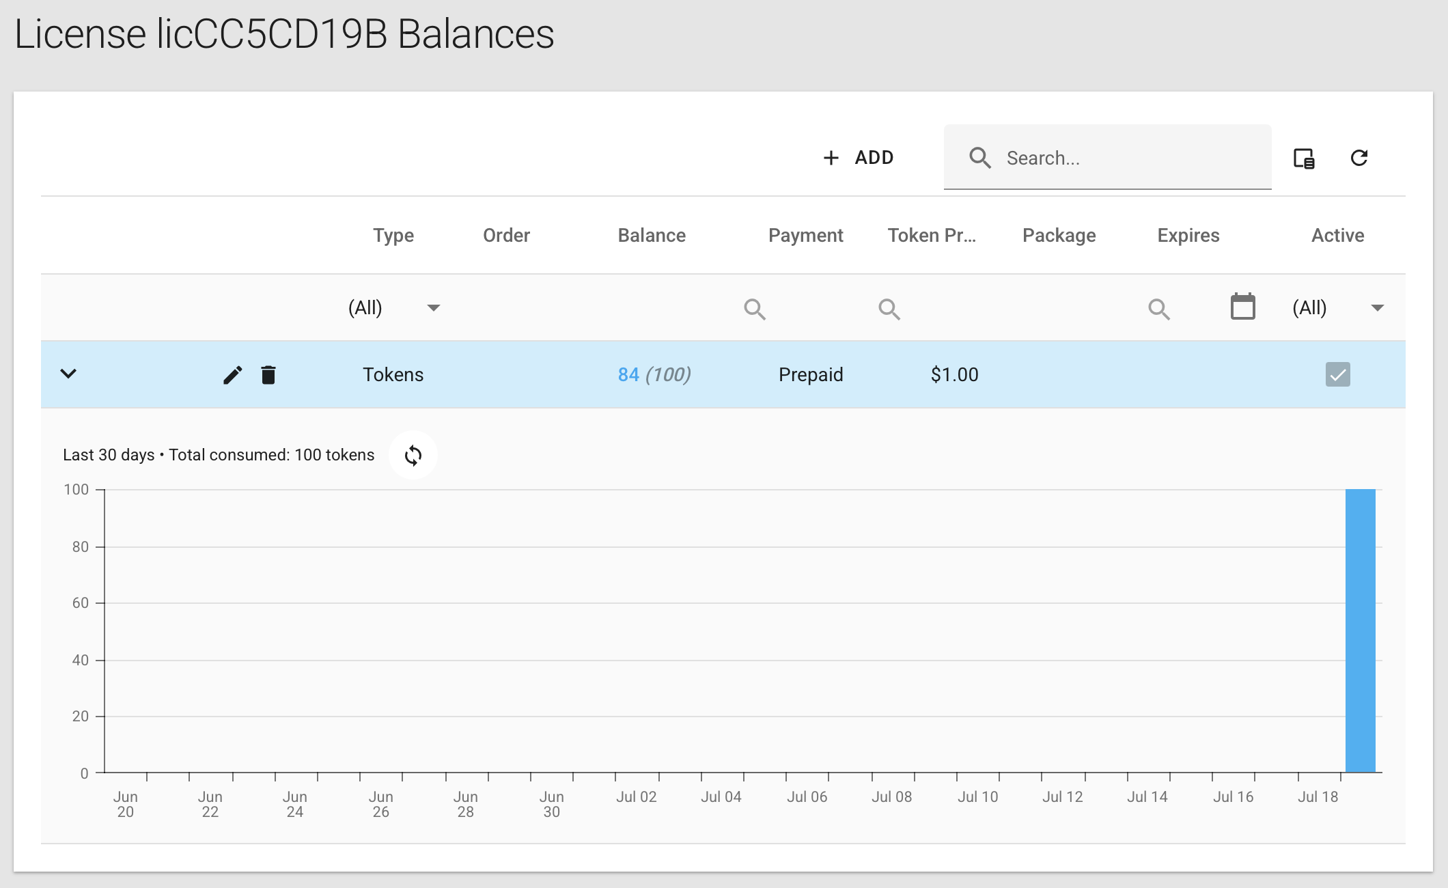Sort by the Expires column header

1188,236
